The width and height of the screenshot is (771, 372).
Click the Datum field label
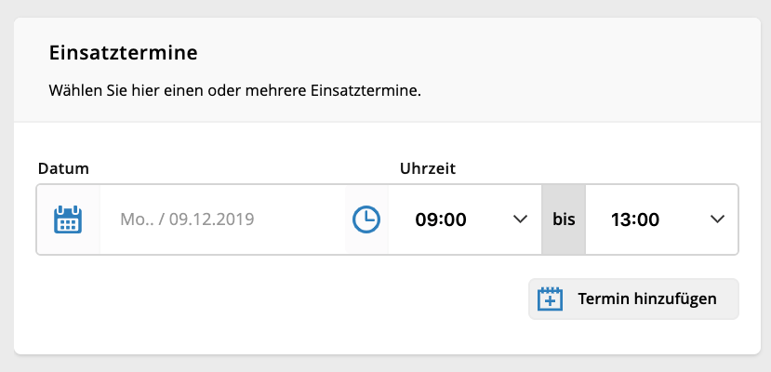click(x=63, y=168)
